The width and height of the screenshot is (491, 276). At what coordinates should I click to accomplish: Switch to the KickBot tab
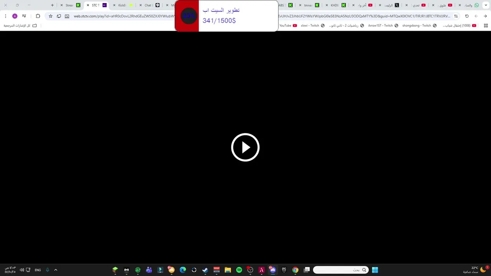point(122,5)
